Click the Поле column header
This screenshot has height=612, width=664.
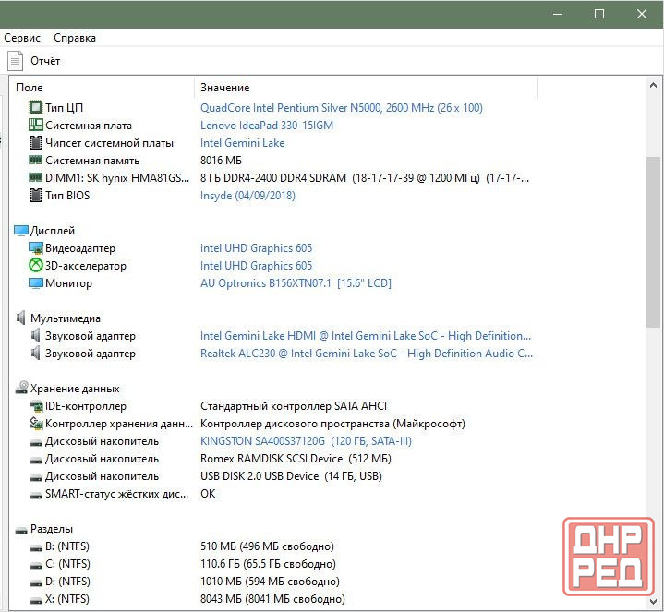coord(30,88)
